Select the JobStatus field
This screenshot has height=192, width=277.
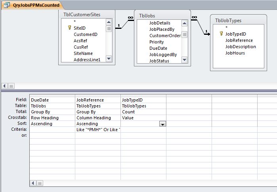pos(159,61)
